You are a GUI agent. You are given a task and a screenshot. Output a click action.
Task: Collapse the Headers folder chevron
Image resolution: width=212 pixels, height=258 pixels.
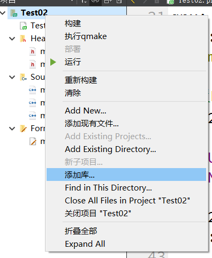point(12,39)
